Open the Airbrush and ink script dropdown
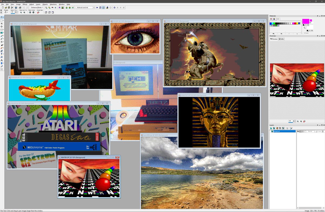Image resolution: width=325 pixels, height=212 pixels. [94, 7]
